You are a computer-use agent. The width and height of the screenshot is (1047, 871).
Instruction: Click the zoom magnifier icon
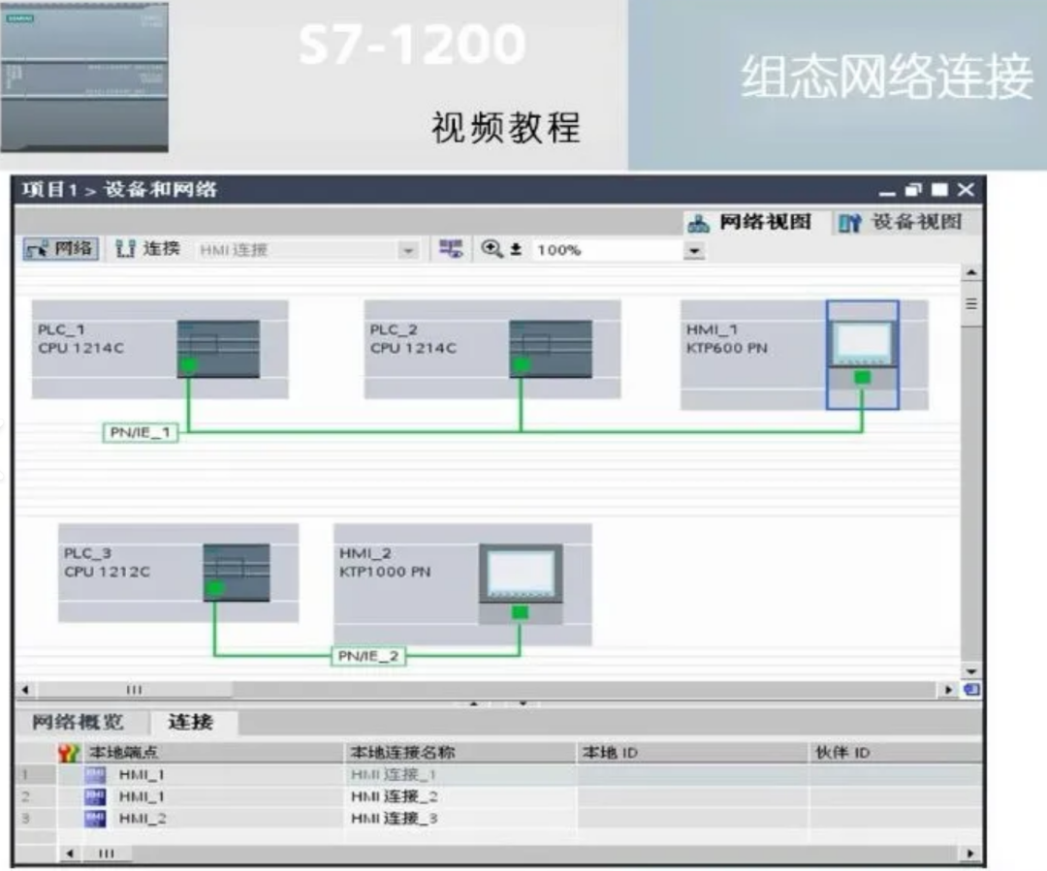[x=492, y=249]
